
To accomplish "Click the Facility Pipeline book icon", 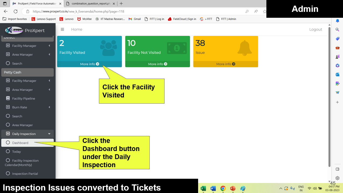I will (8, 98).
